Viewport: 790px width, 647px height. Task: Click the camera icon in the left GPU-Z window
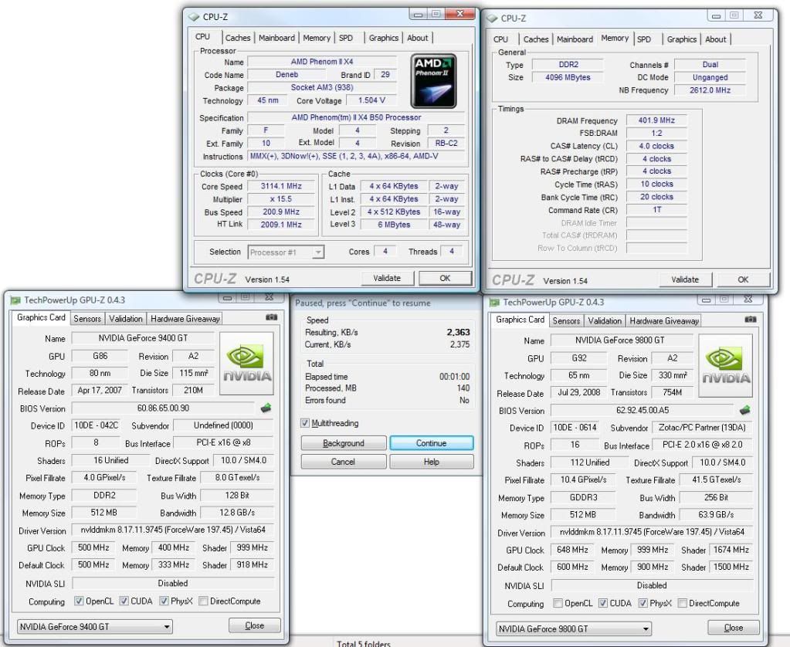271,317
